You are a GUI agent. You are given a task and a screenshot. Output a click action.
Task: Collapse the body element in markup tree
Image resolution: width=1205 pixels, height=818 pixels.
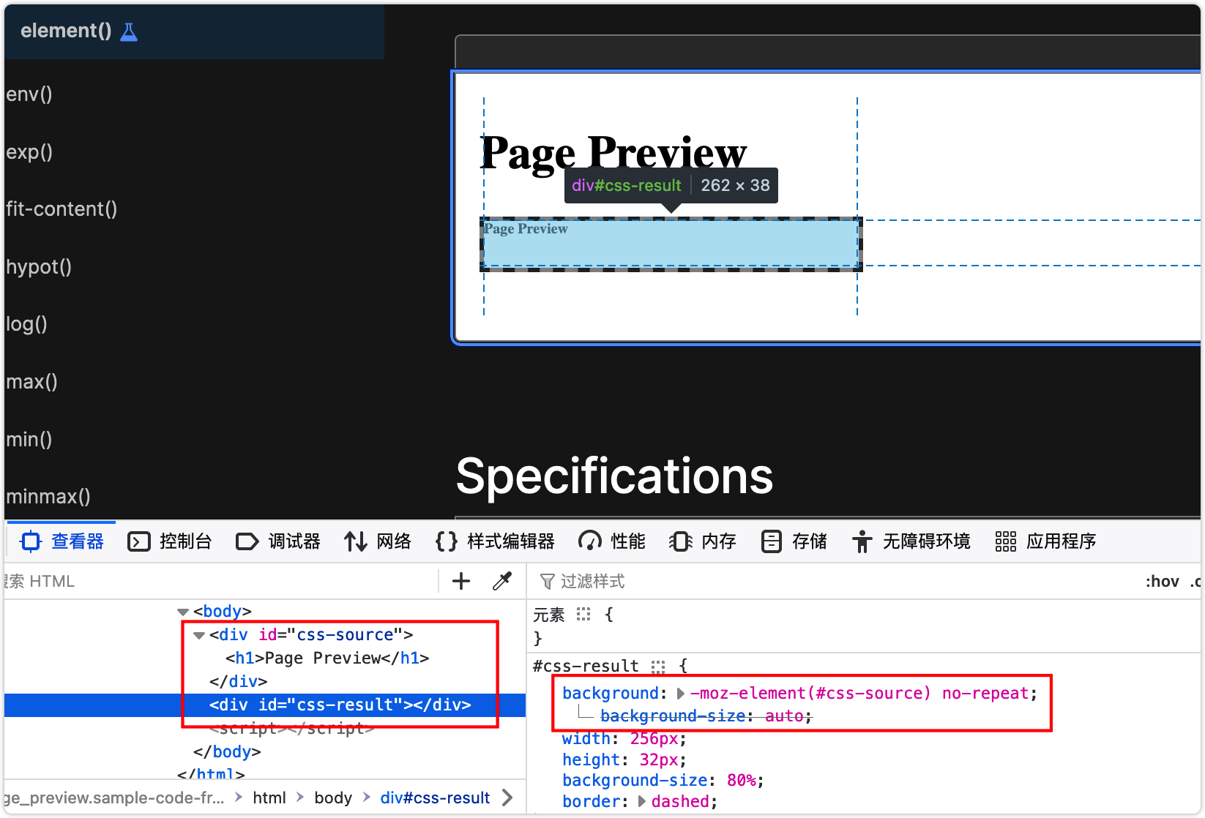coord(183,612)
